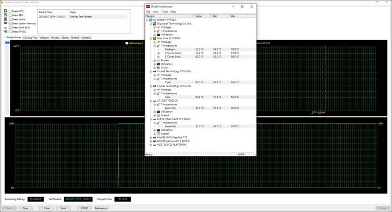Screen dimensions: 392x212
Task: Switch to the Cooling Fans tab
Action: (x=30, y=38)
